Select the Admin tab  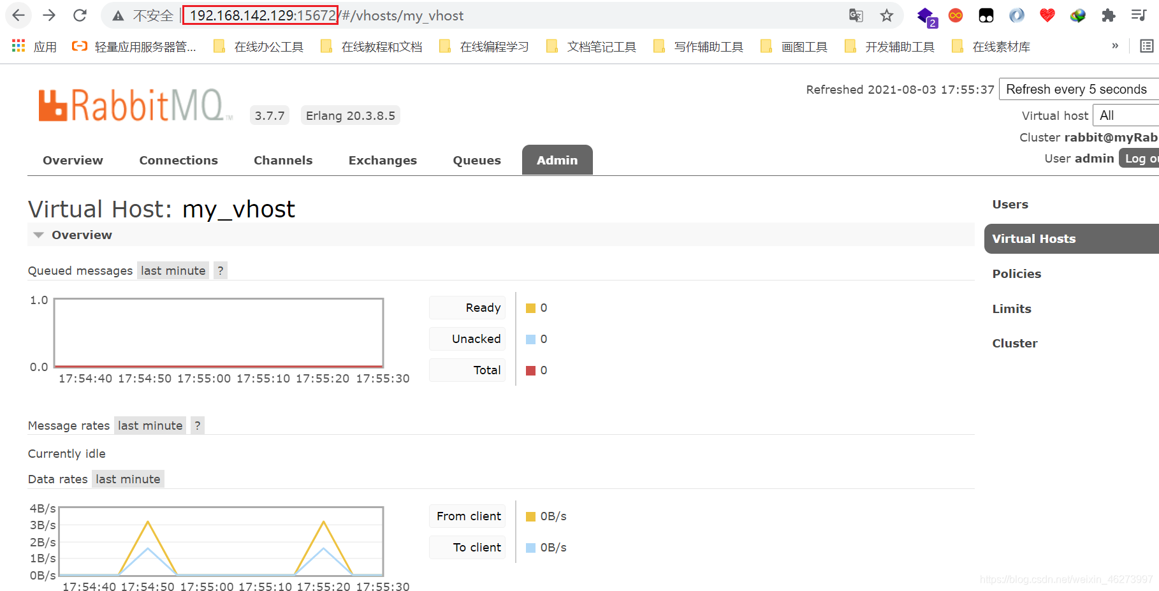tap(557, 160)
